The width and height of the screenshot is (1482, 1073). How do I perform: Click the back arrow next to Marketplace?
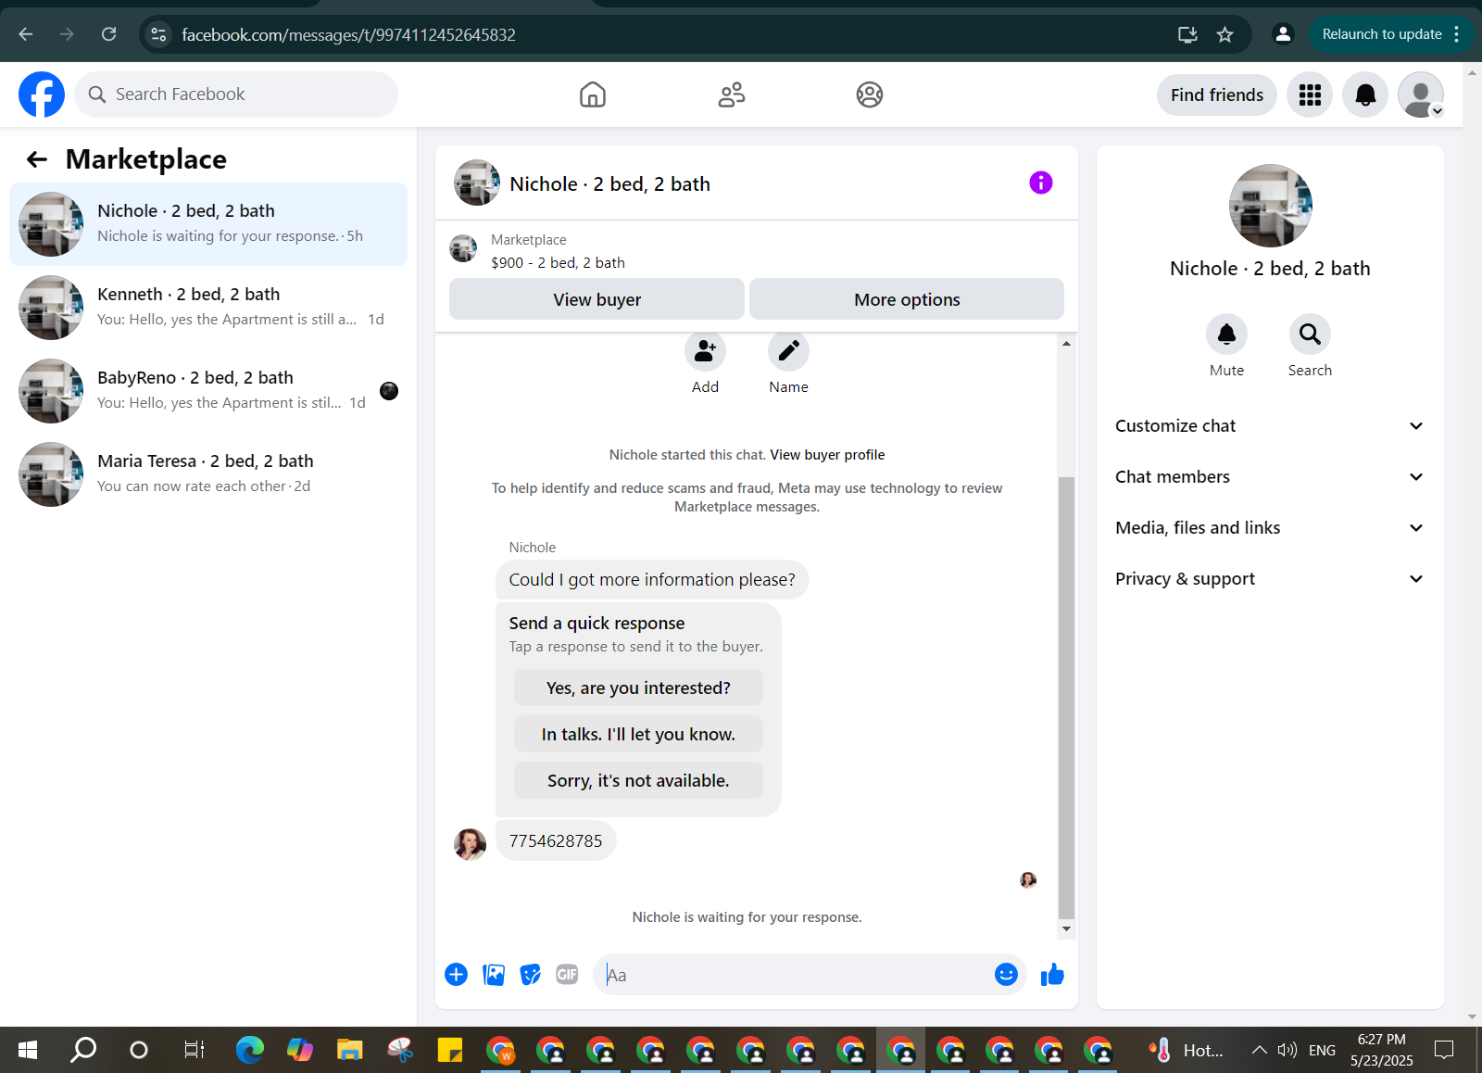pos(37,159)
